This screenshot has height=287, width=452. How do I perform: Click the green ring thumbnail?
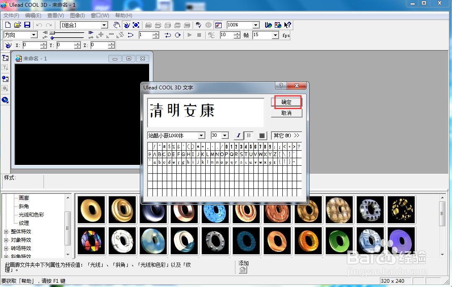[339, 241]
